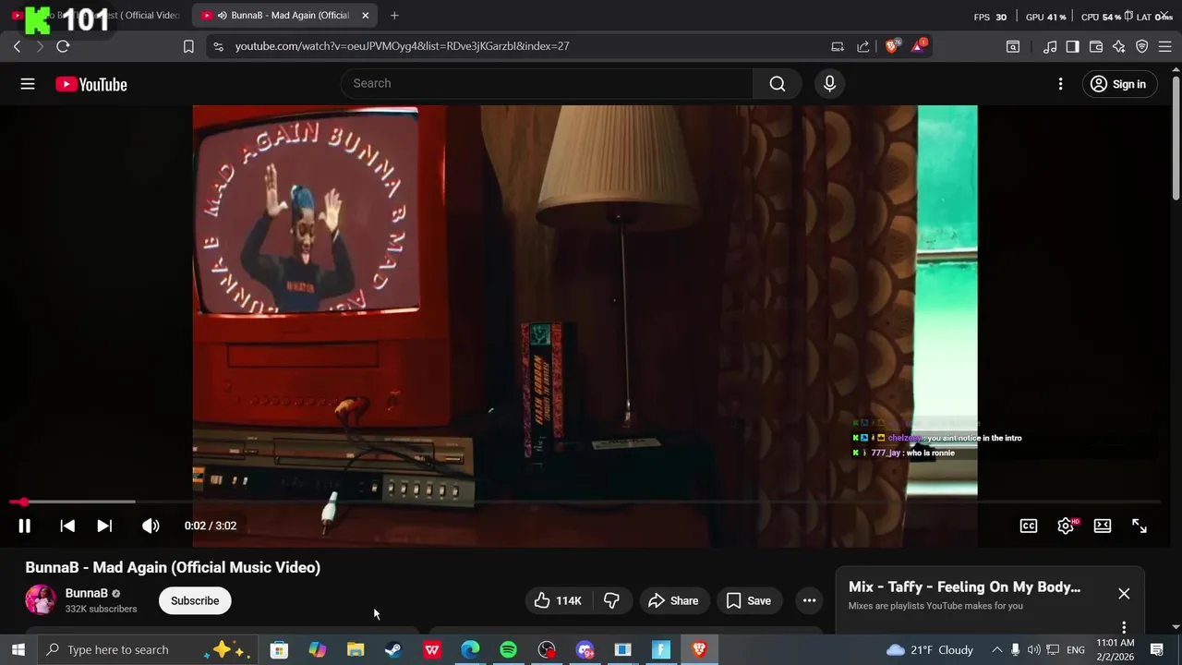The image size is (1182, 665).
Task: Open more actions under the video
Action: [809, 600]
